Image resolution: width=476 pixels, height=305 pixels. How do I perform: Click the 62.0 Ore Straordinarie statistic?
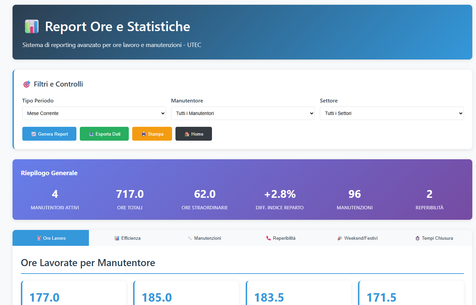[205, 194]
